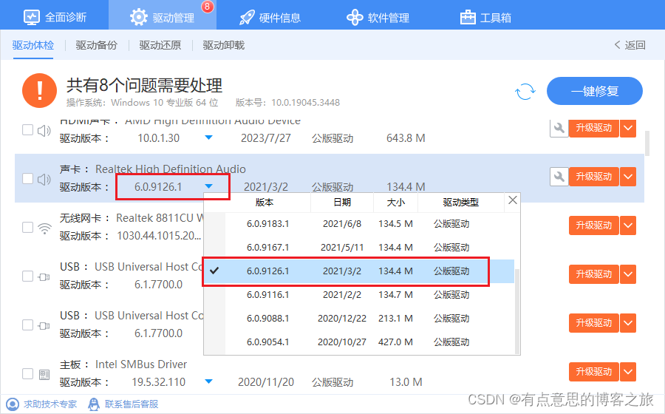Switch to 驱动卸载 sub-tab
Viewport: 665px width, 414px height.
tap(223, 45)
